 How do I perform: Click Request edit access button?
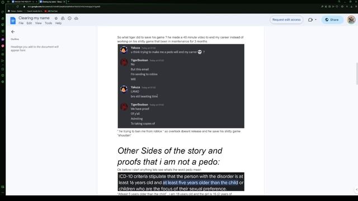pyautogui.click(x=286, y=20)
